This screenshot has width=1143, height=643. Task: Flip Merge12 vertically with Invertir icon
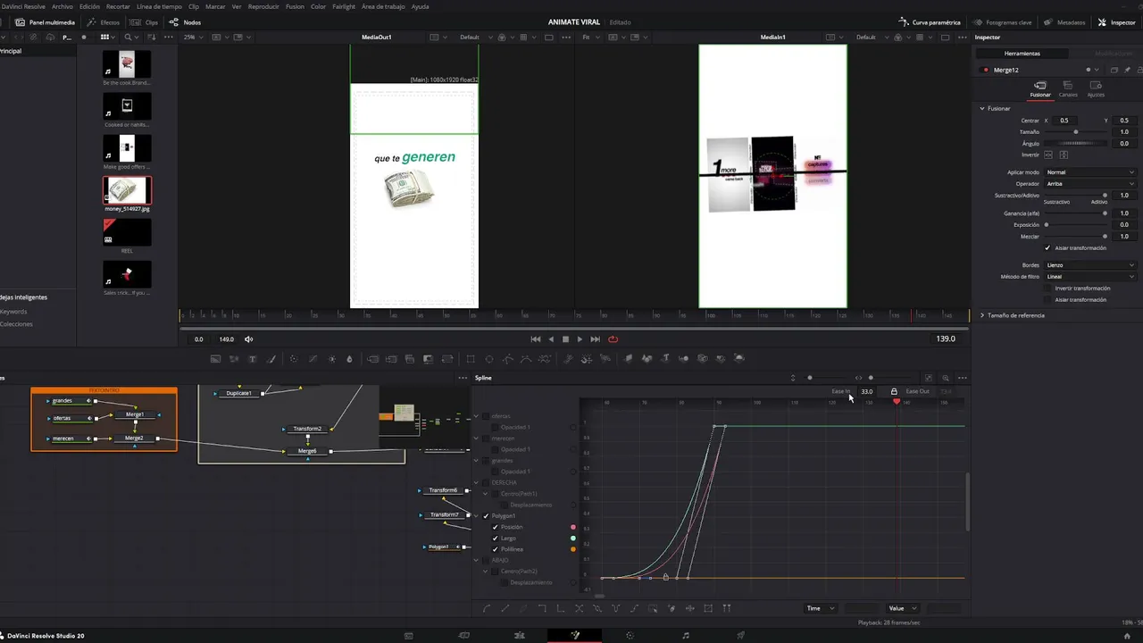click(x=1064, y=154)
